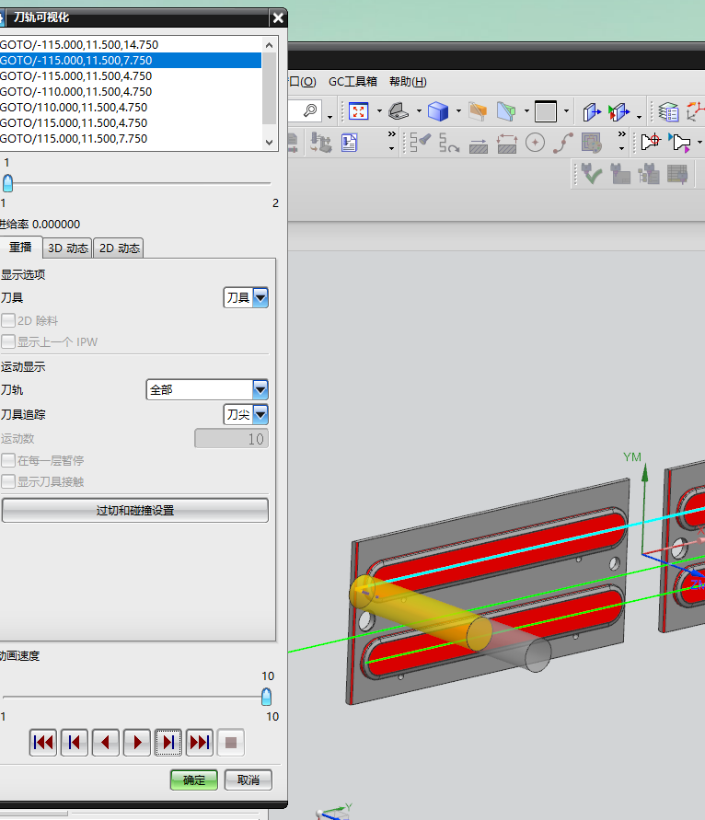
Task: Click the GOTO list scrollbar up arrow
Action: click(270, 45)
